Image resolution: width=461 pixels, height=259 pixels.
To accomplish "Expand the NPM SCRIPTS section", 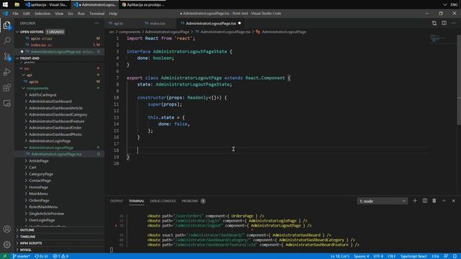I will 31,243.
